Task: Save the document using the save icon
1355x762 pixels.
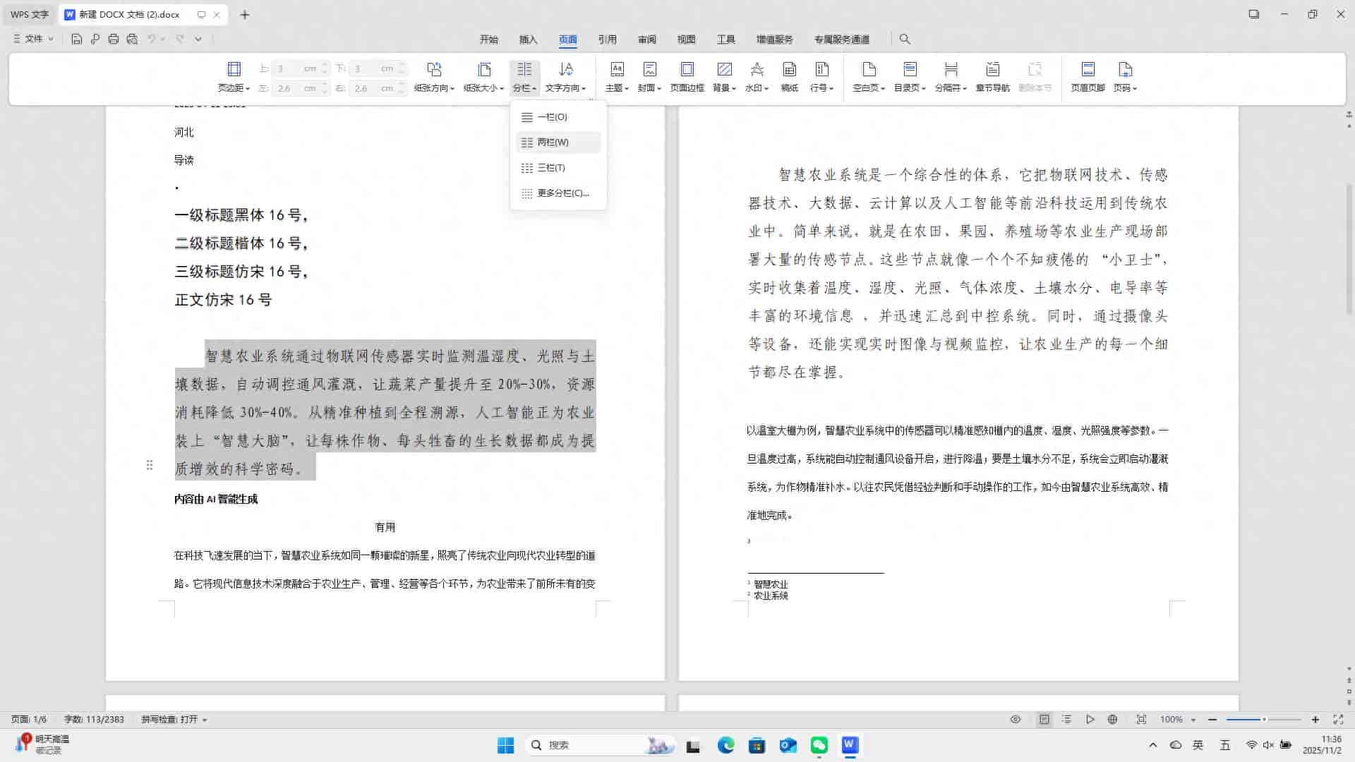Action: [x=77, y=39]
